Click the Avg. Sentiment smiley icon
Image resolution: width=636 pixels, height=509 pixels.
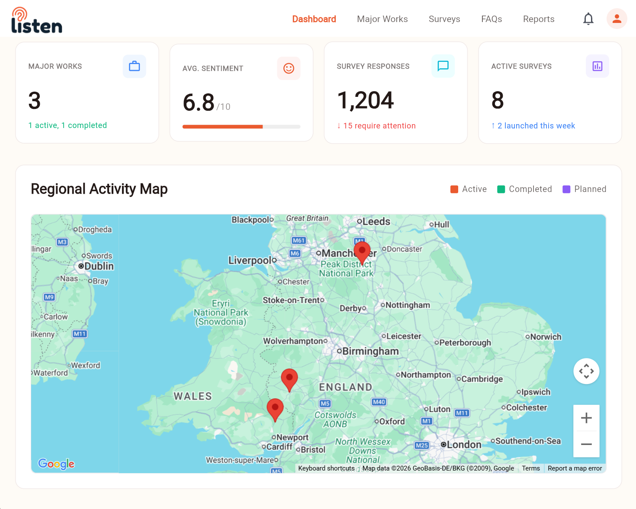tap(289, 68)
